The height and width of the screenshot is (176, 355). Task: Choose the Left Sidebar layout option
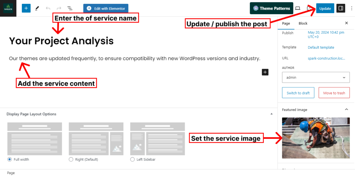coord(132,159)
